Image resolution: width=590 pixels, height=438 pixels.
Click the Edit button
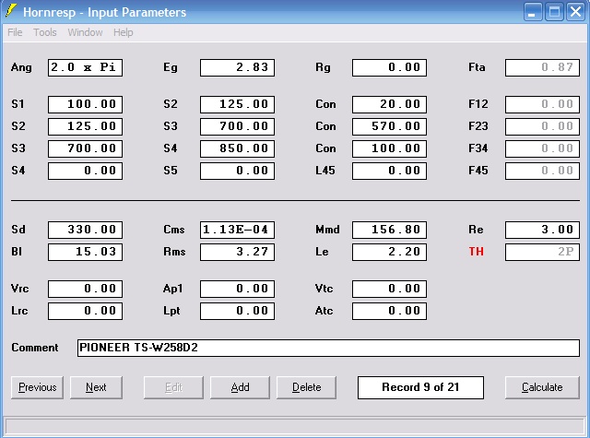173,387
